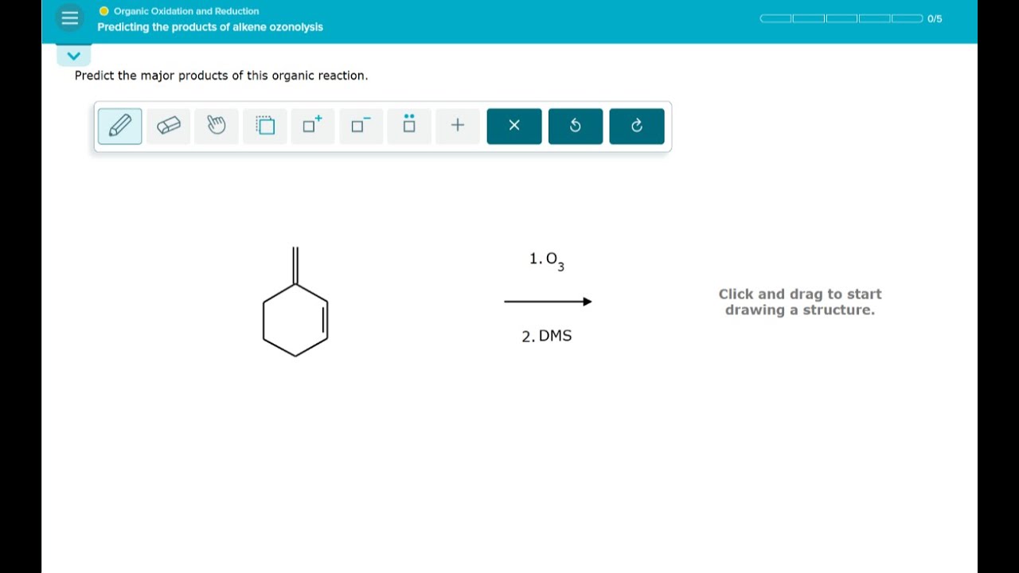Click the yellow topic status dot
This screenshot has height=573, width=1019.
pos(103,11)
